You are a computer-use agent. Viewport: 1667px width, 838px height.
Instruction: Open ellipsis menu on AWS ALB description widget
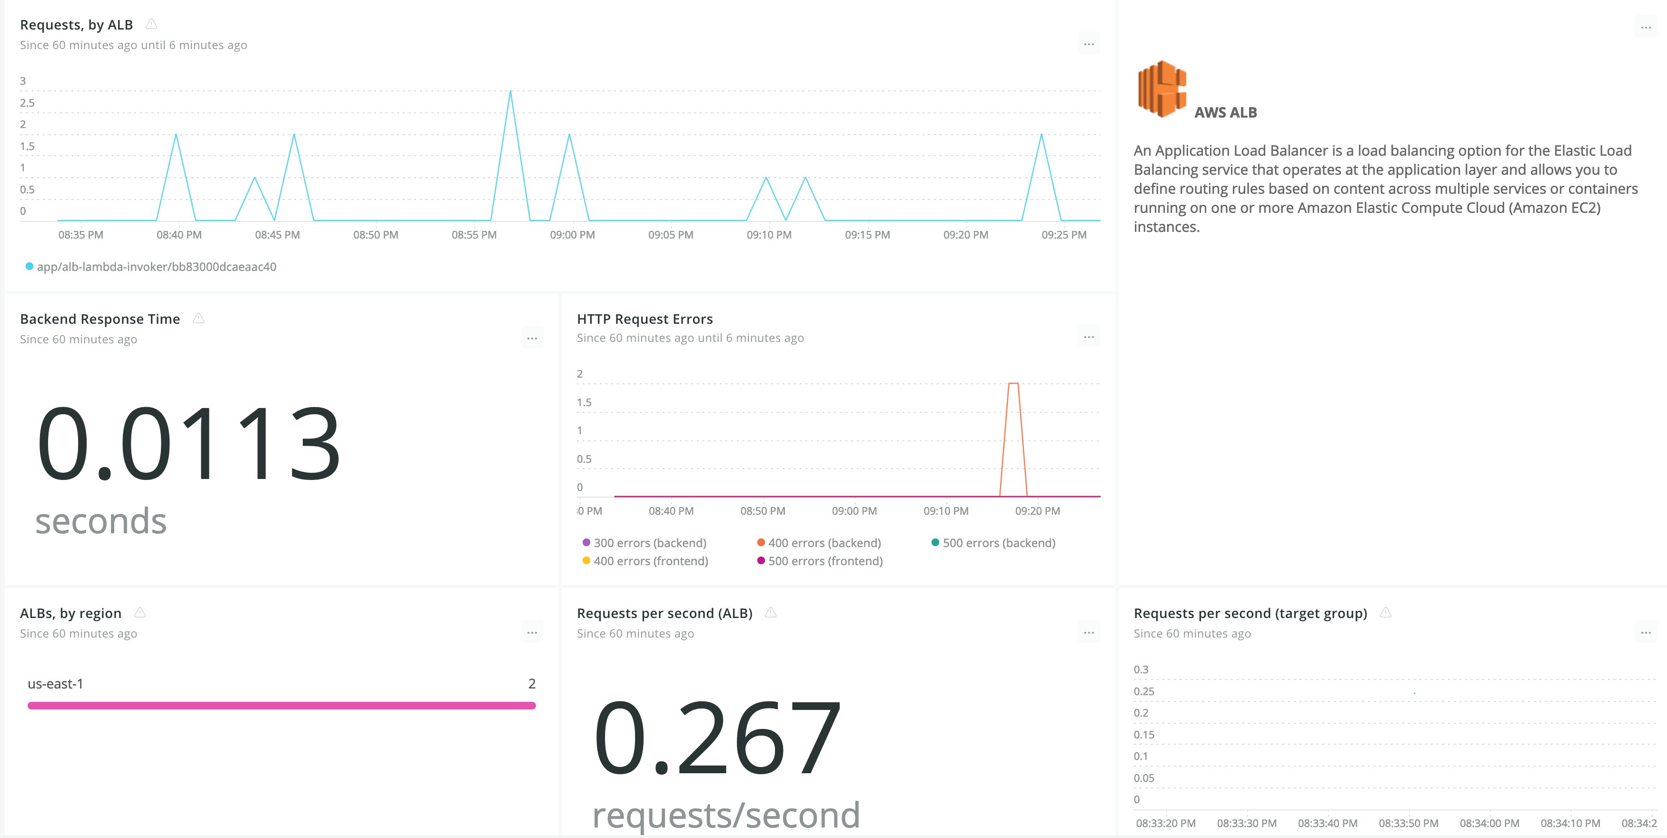(x=1645, y=28)
